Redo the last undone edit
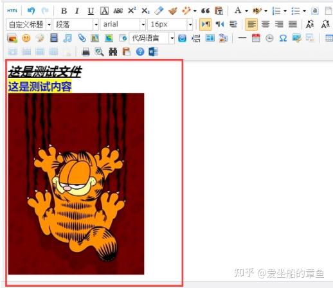The image size is (333, 288). click(45, 10)
